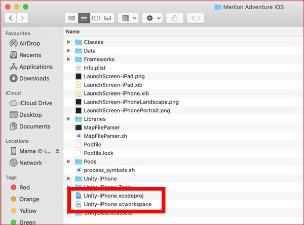Select list view button in toolbar
Viewport: 304px width, 225px height.
(84, 18)
